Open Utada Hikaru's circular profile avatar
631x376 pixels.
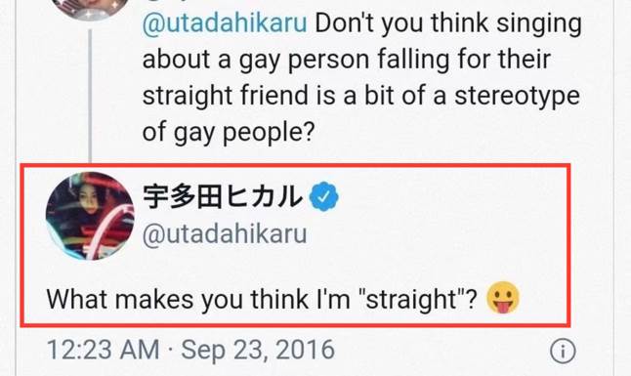tap(90, 216)
